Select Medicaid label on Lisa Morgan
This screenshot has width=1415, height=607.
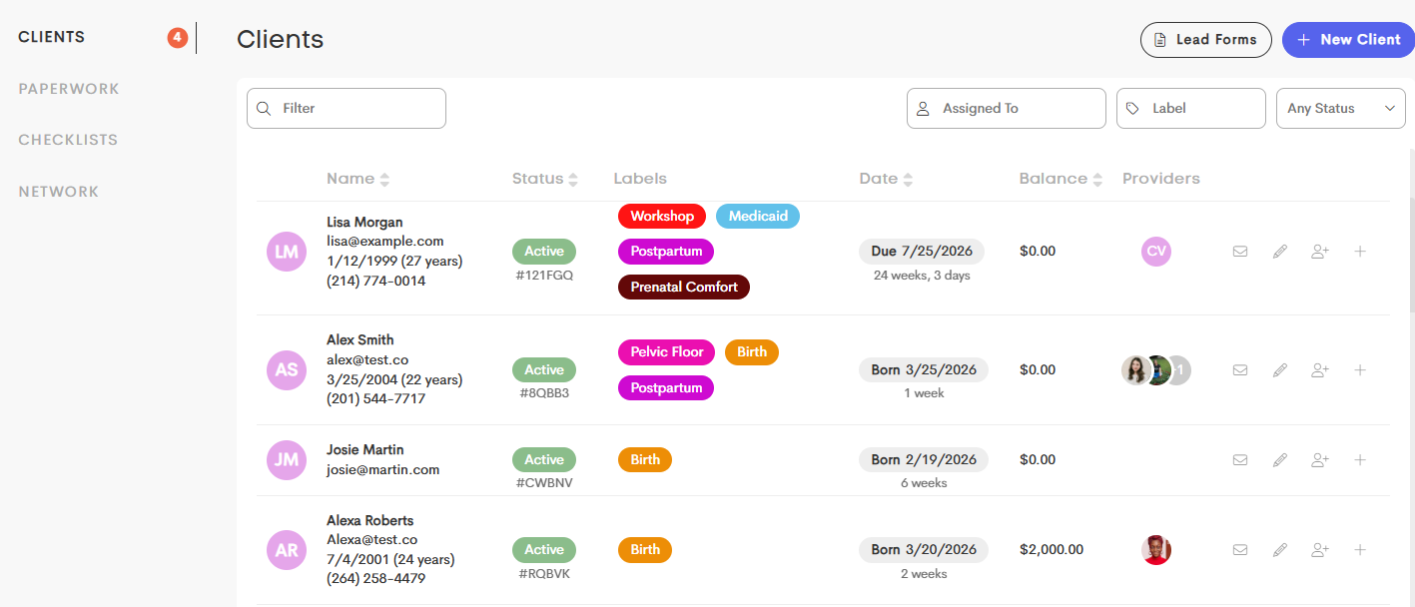click(x=758, y=216)
